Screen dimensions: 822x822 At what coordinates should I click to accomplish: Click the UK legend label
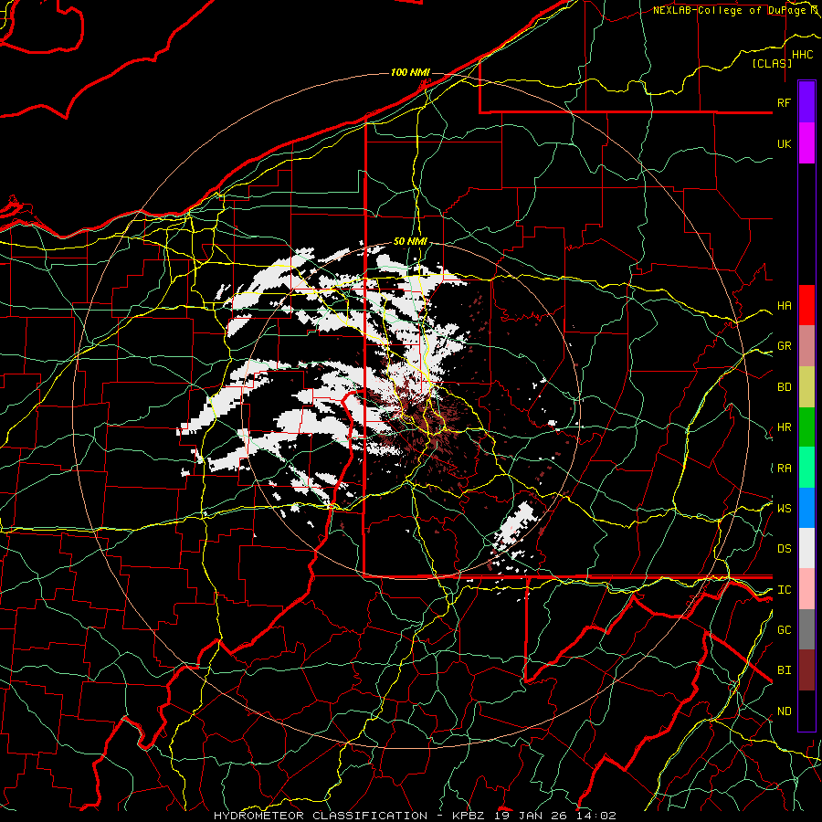pos(784,143)
